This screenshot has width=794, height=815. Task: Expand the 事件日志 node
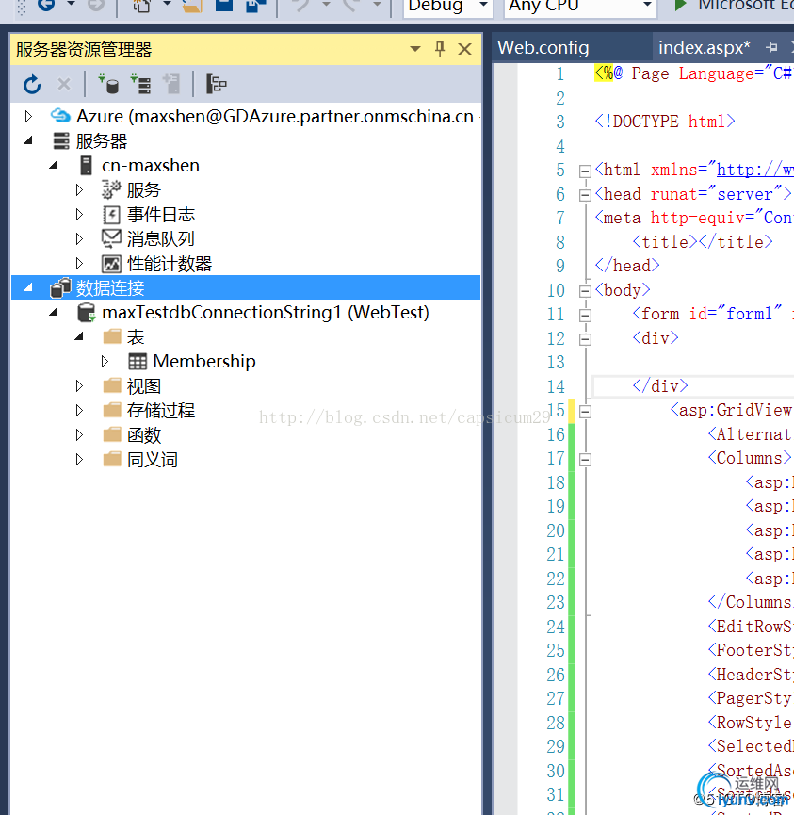click(79, 214)
